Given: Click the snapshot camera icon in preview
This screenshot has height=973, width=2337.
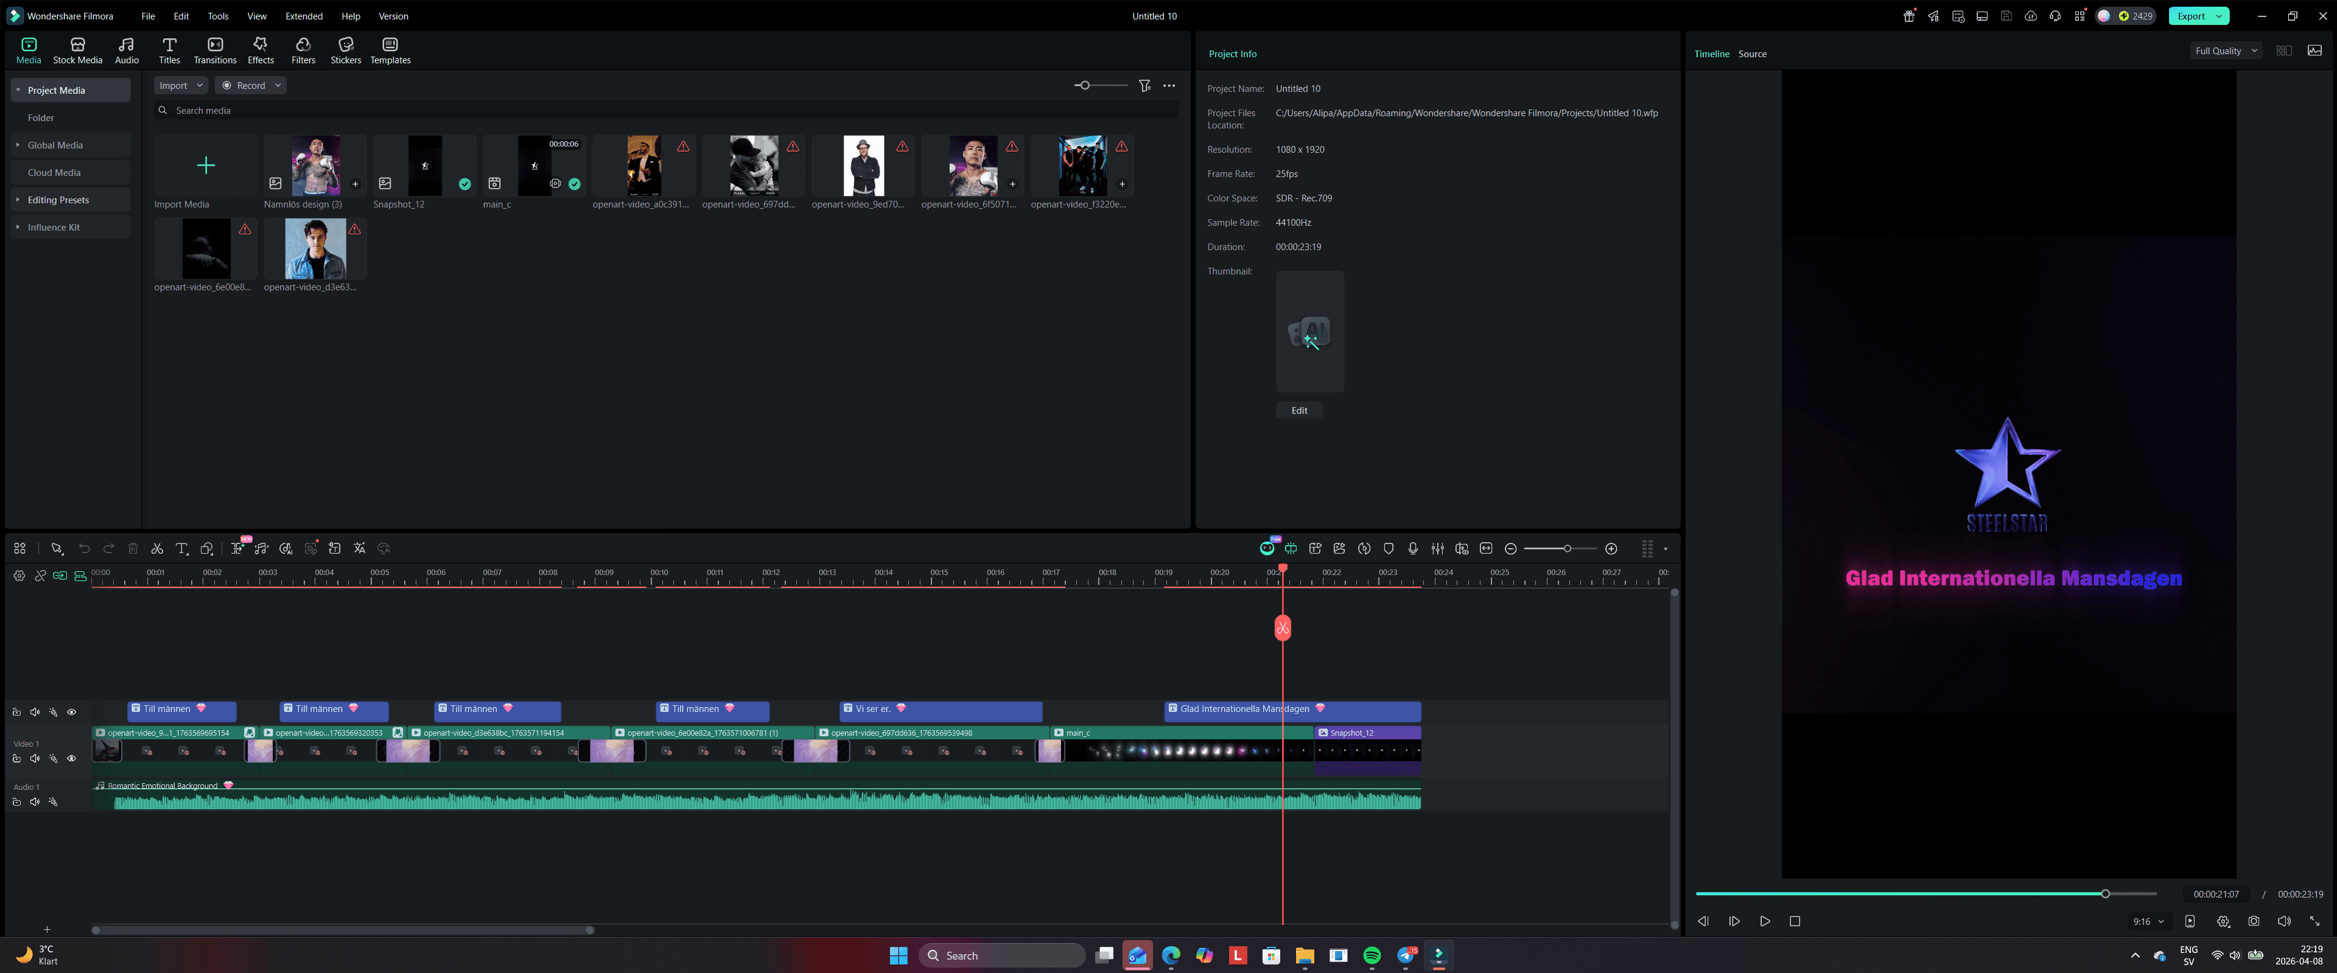Looking at the screenshot, I should point(2254,921).
